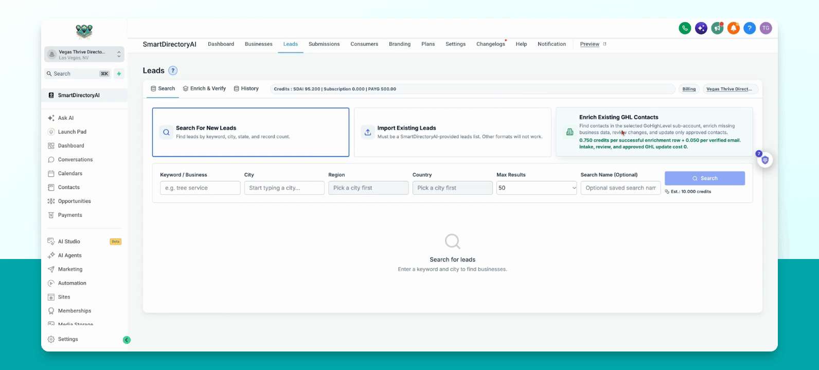Open the Changelogs menu item
819x370 pixels.
coord(491,44)
